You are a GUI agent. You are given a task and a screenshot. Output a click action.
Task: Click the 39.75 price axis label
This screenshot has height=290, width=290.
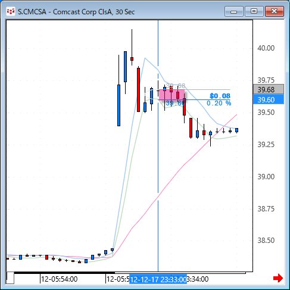266,80
